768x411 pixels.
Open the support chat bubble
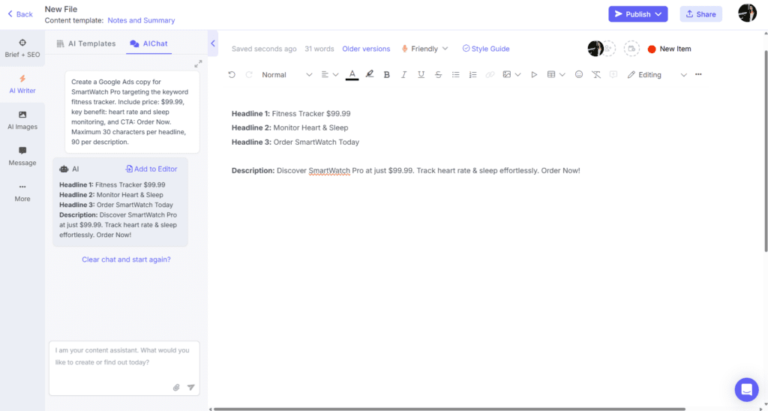(746, 390)
